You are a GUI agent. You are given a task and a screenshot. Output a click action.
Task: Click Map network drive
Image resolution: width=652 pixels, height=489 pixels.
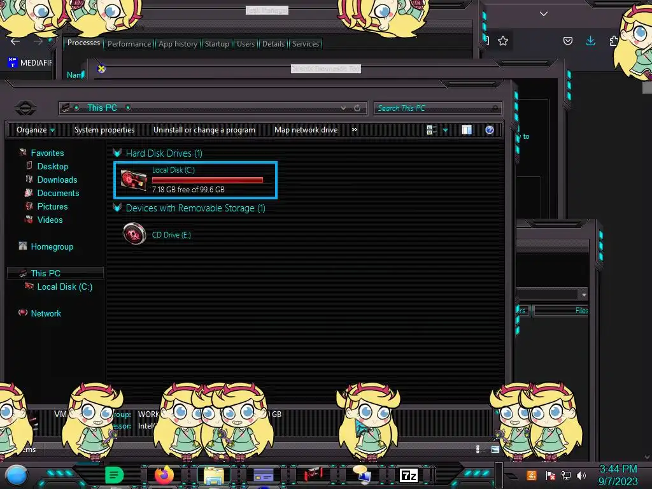click(306, 130)
